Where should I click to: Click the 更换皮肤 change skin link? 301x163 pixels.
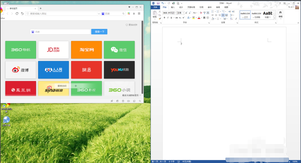(131, 25)
